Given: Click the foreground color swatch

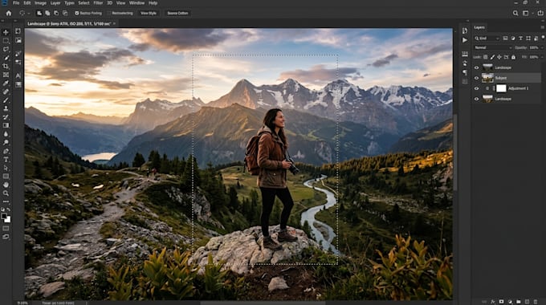Looking at the screenshot, I should (4, 216).
